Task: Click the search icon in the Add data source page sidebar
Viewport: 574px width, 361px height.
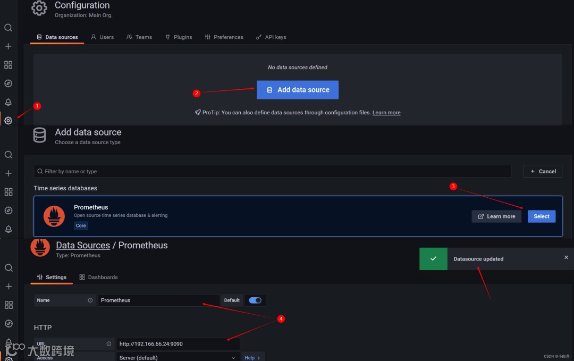Action: [x=9, y=155]
